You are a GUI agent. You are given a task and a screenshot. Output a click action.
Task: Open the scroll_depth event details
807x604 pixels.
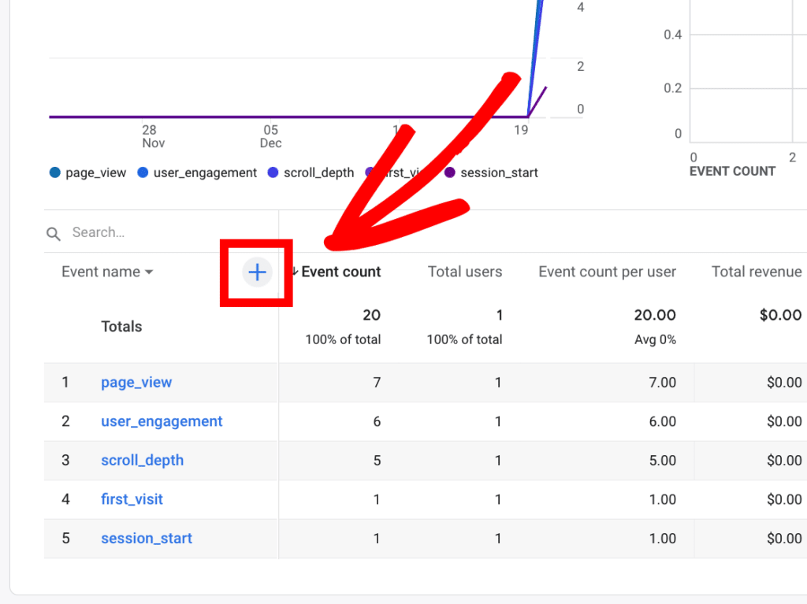pos(142,460)
